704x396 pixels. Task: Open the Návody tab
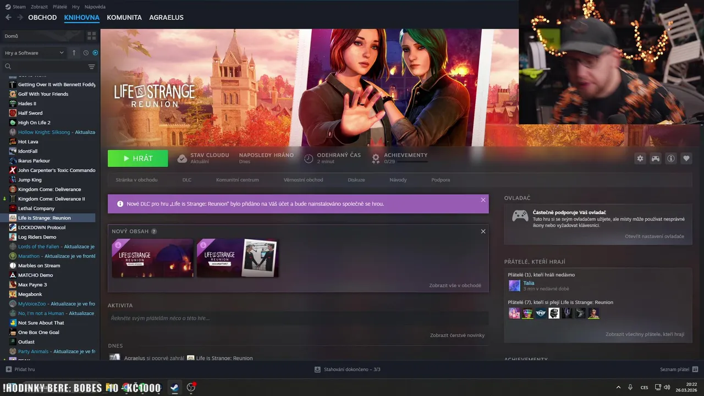point(398,180)
